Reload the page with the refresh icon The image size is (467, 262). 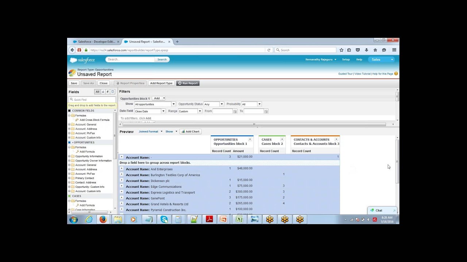[x=269, y=50]
